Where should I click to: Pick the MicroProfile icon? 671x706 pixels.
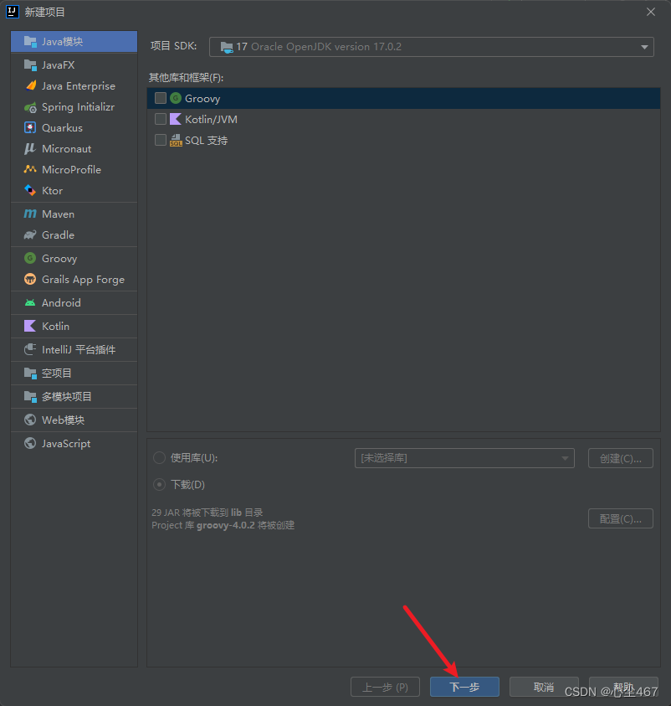pyautogui.click(x=30, y=170)
